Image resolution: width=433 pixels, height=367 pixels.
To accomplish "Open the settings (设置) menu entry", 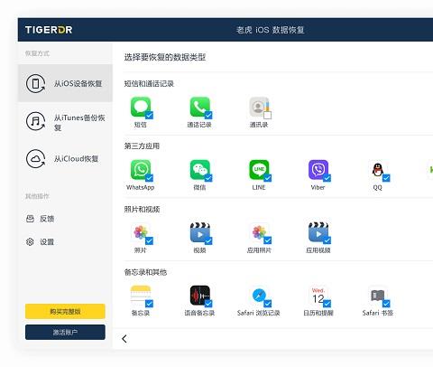I will [40, 241].
